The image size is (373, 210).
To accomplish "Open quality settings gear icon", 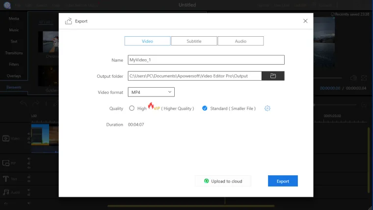I will (x=267, y=108).
